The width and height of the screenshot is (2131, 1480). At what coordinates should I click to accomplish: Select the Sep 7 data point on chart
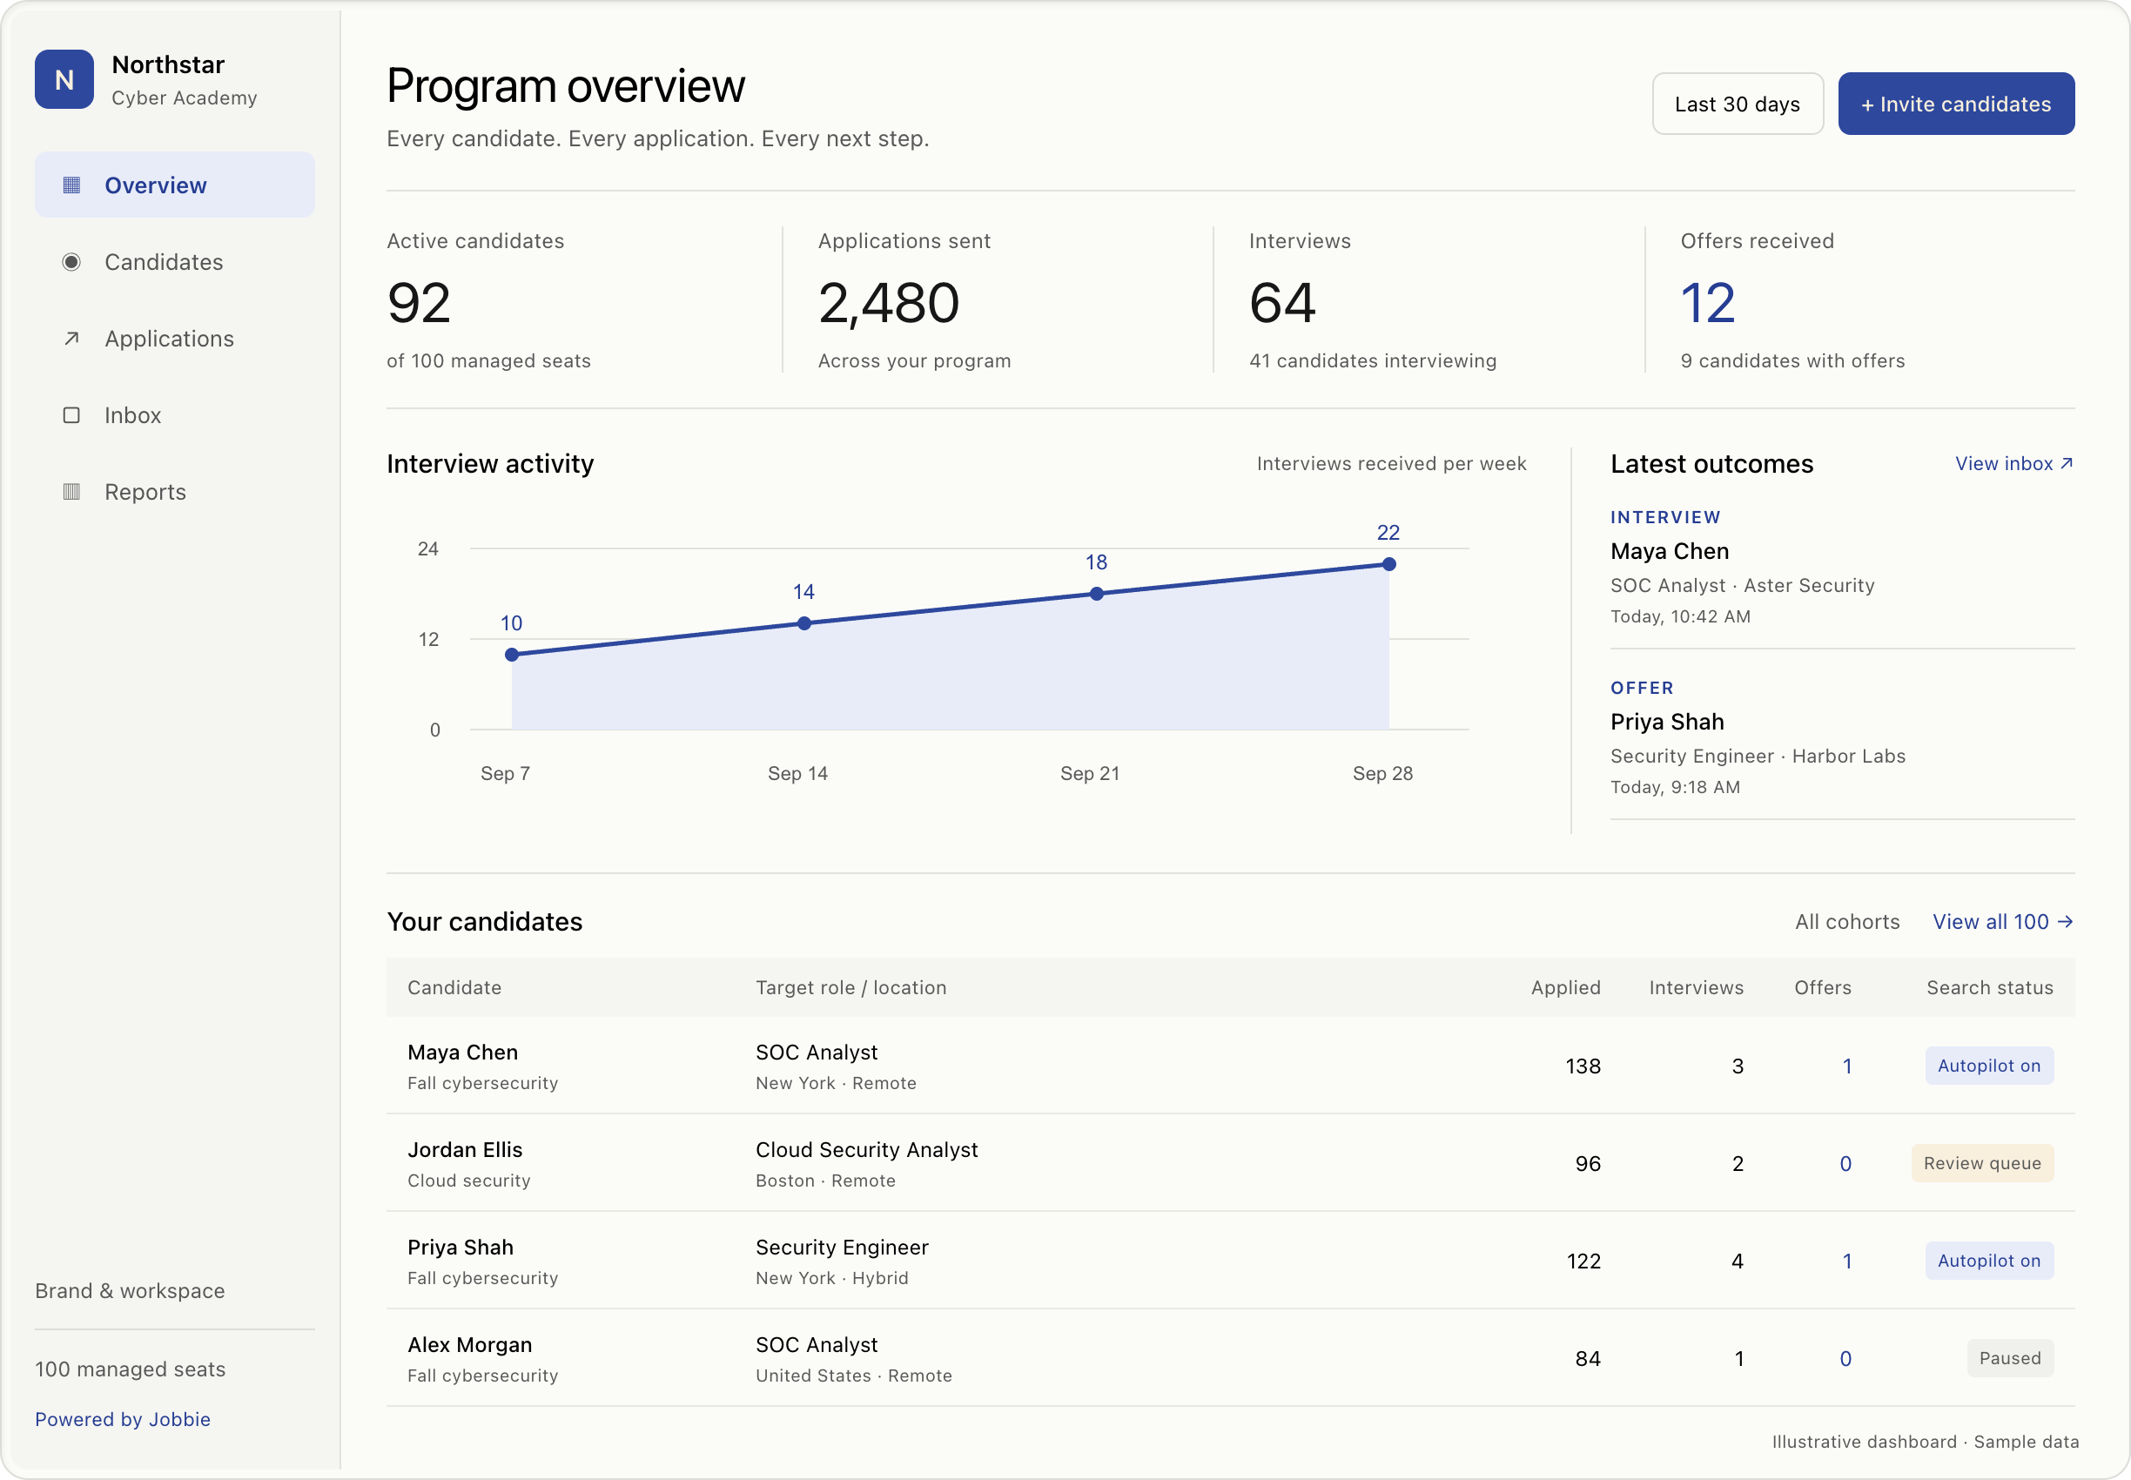(512, 655)
